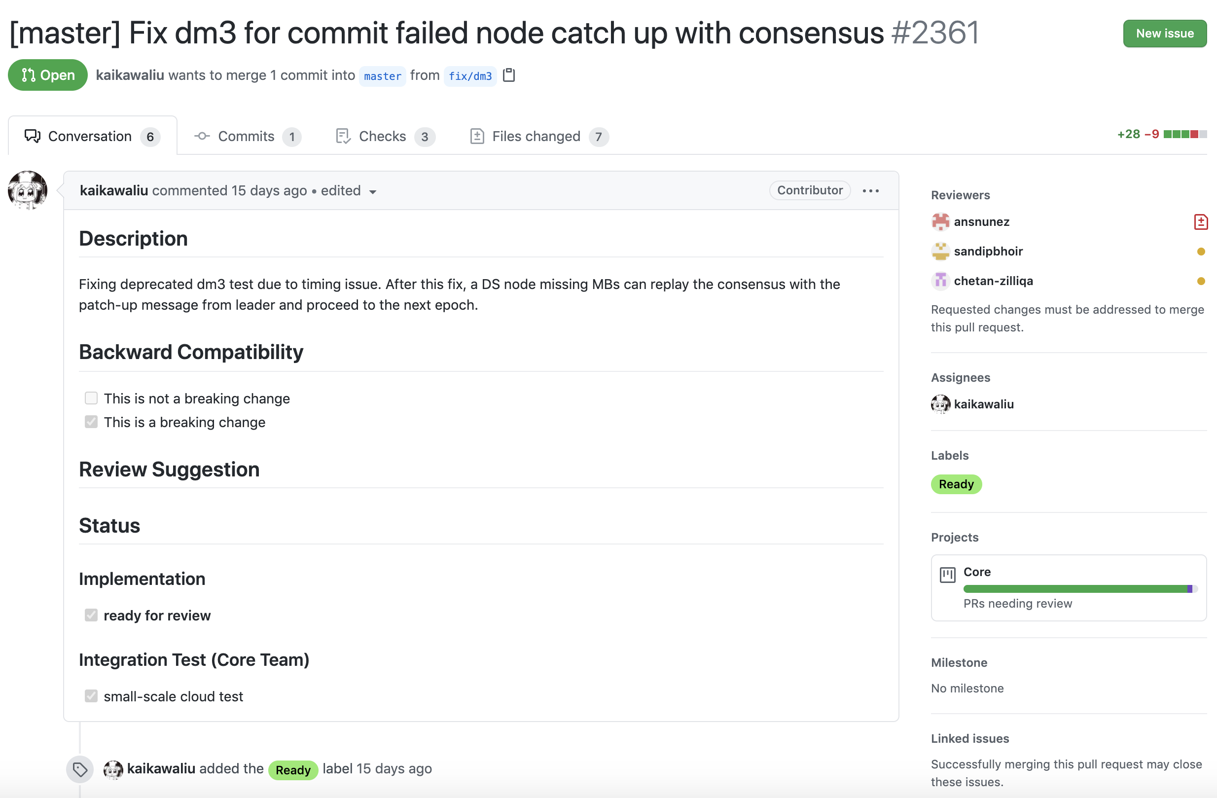
Task: Toggle 'small-scale cloud test' checkbox
Action: (91, 696)
